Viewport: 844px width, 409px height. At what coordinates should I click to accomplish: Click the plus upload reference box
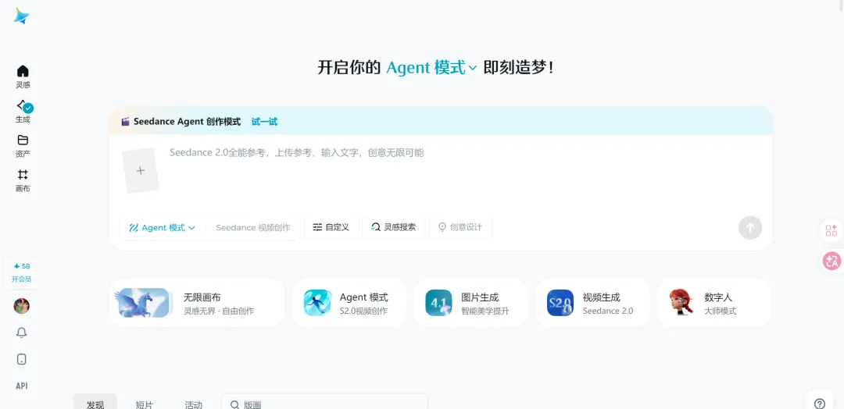[141, 170]
